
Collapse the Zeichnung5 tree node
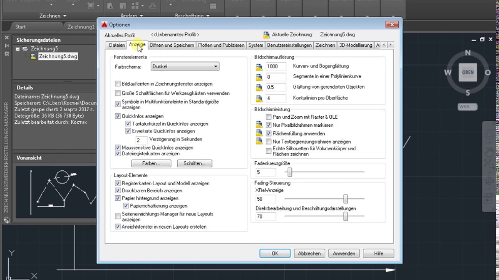click(x=18, y=49)
